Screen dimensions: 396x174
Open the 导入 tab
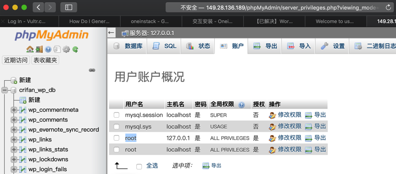pos(299,46)
